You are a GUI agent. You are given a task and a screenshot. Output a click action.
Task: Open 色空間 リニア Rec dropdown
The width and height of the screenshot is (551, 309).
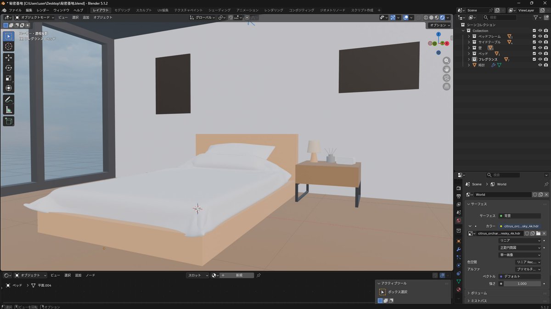(529, 262)
